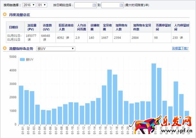Image resolution: width=196 pixels, height=138 pixels.
Task: Select the 访客数(UV) column header
Action: (47, 27)
